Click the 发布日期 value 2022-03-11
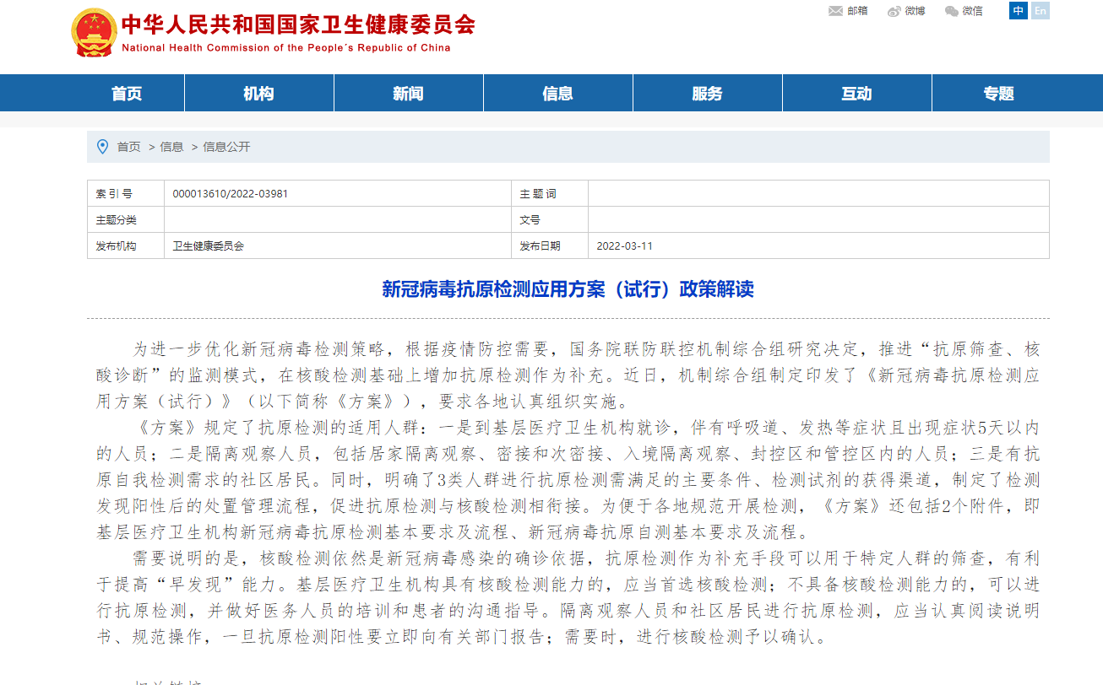 pos(625,246)
